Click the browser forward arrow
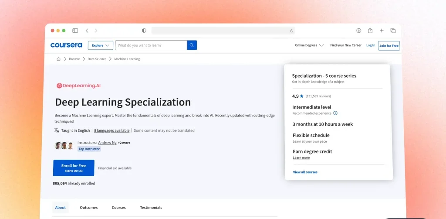This screenshot has width=446, height=219. [96, 31]
